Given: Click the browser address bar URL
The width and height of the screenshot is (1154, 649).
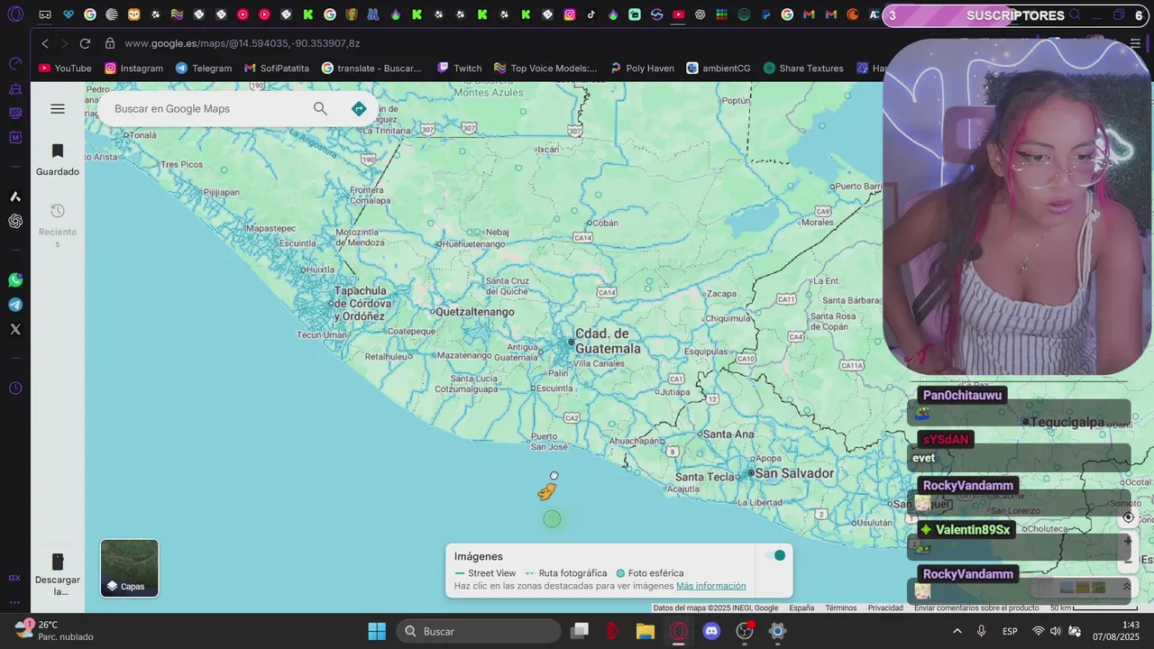Looking at the screenshot, I should coord(243,43).
